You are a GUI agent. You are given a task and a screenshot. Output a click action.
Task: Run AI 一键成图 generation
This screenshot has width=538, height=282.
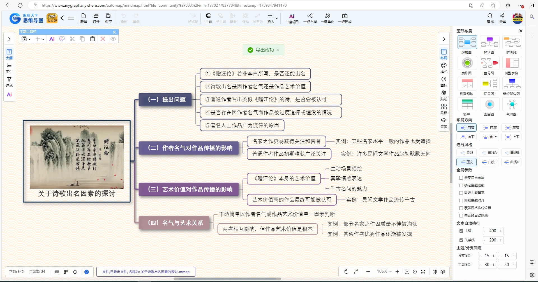click(x=292, y=18)
